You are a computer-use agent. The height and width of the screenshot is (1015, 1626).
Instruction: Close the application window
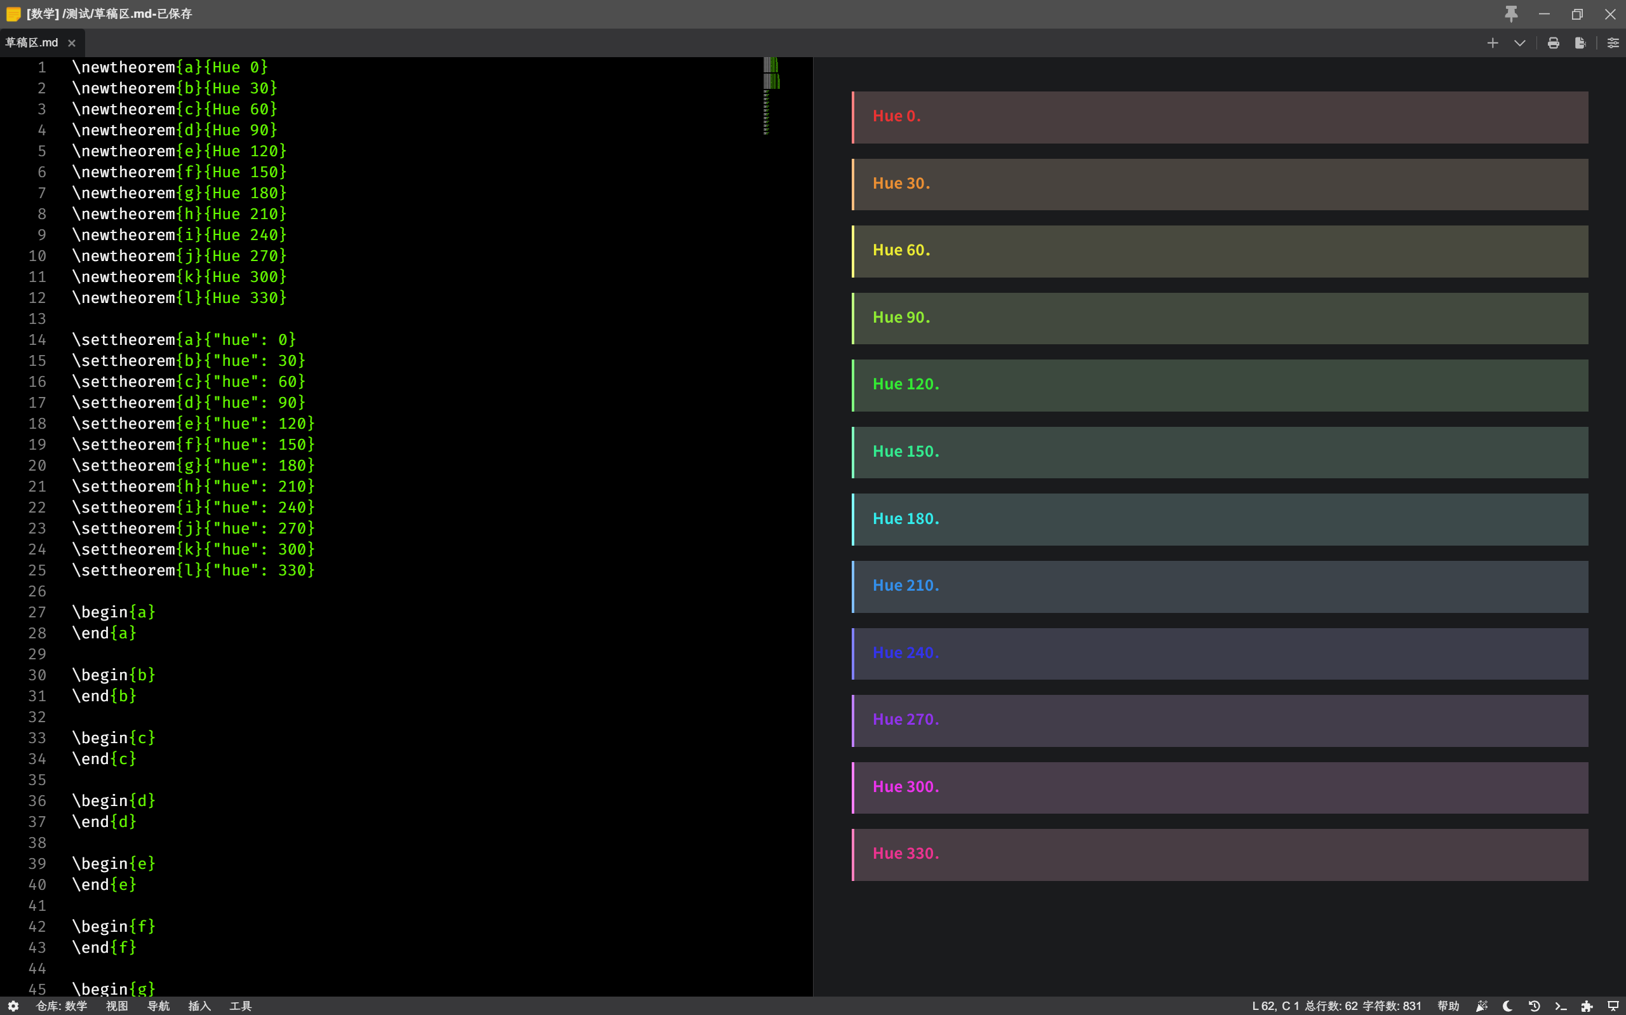coord(1610,14)
